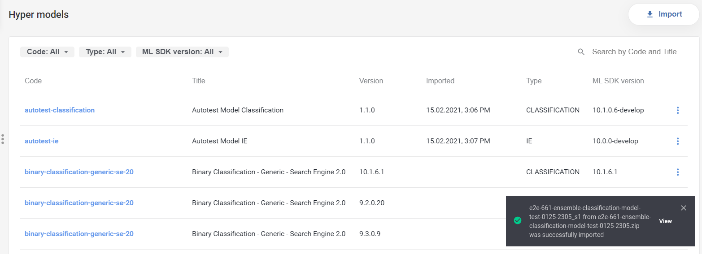Image resolution: width=702 pixels, height=254 pixels.
Task: Select the Autotest Model IE title
Action: (x=220, y=141)
